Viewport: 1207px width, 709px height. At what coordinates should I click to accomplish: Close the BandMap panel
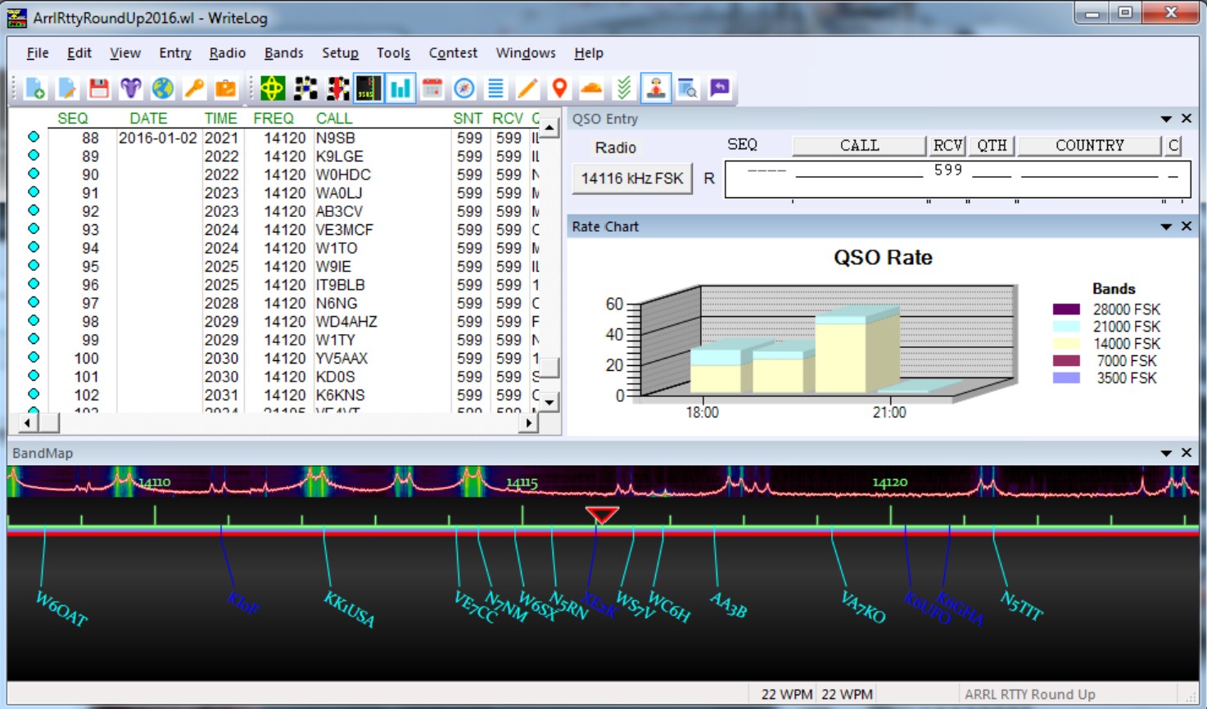coord(1187,453)
